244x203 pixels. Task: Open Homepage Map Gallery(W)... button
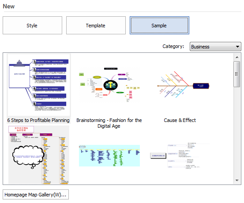(x=36, y=195)
